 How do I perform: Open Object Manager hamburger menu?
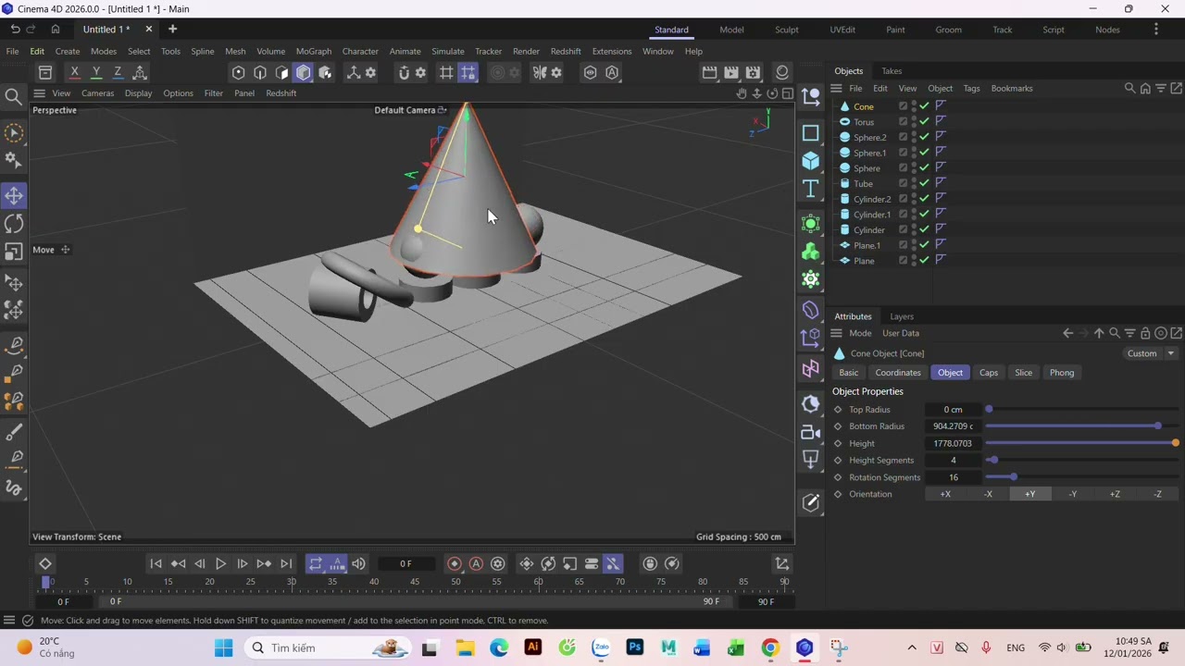pos(836,89)
